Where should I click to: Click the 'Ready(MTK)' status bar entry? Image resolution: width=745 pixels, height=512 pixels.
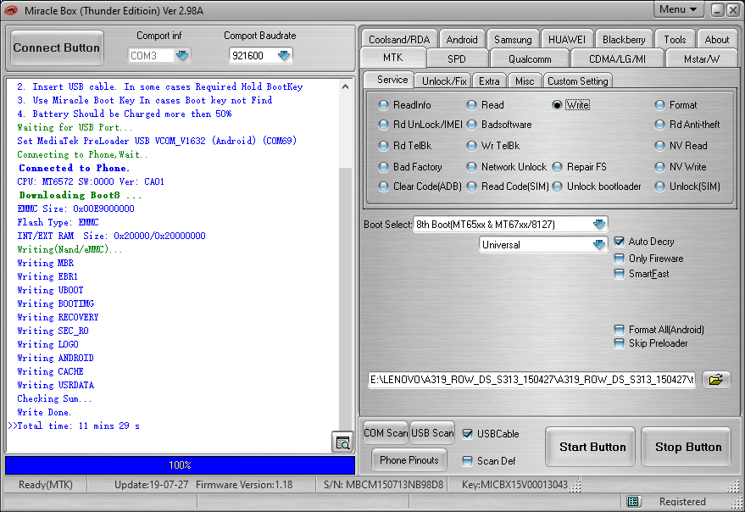(46, 484)
